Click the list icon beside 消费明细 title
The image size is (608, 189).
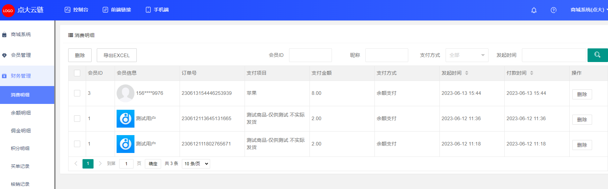point(70,35)
